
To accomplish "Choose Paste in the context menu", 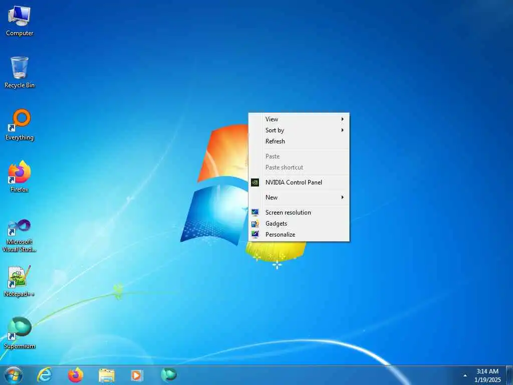I will (299, 156).
